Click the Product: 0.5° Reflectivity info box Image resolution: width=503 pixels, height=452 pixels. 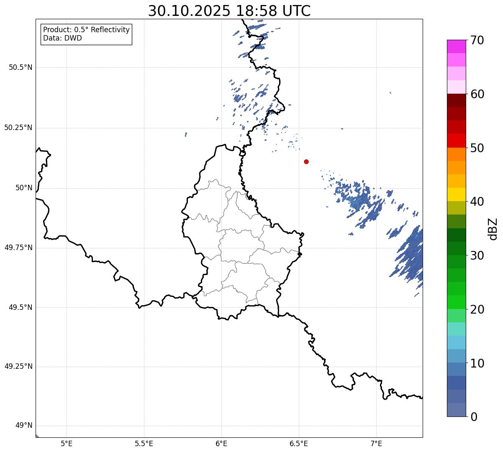click(86, 34)
